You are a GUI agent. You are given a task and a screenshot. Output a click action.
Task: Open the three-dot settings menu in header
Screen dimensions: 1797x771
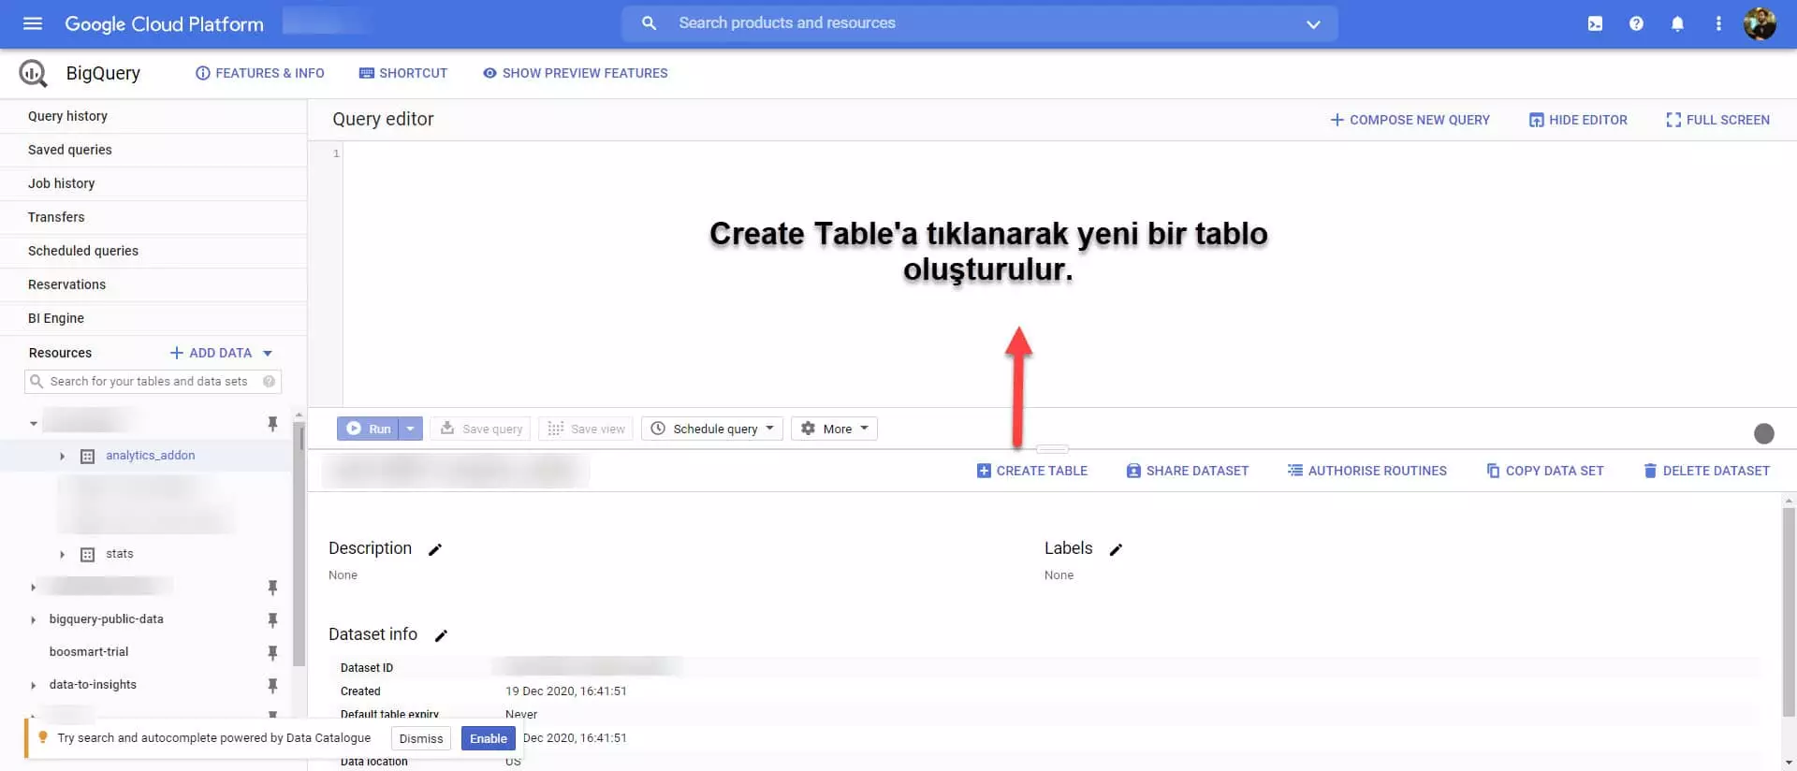[1718, 23]
